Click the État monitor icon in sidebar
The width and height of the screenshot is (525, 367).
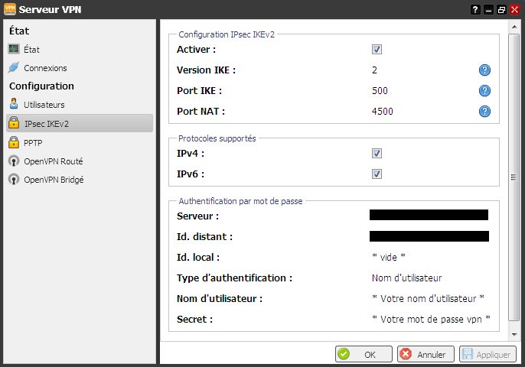tap(14, 49)
